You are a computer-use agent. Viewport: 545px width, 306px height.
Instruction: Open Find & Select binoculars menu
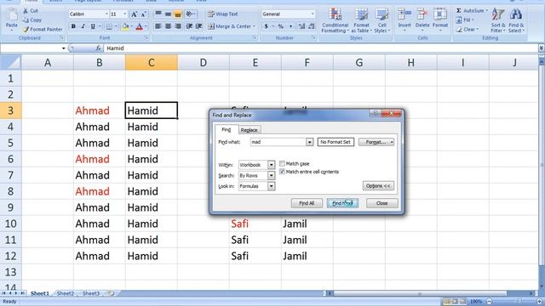(516, 20)
